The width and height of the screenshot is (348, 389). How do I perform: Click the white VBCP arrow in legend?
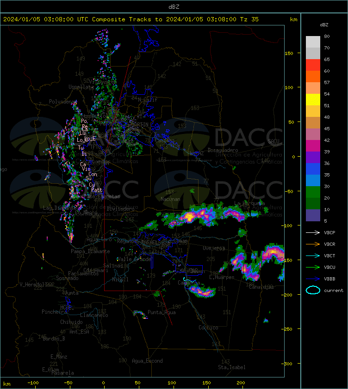(313, 233)
